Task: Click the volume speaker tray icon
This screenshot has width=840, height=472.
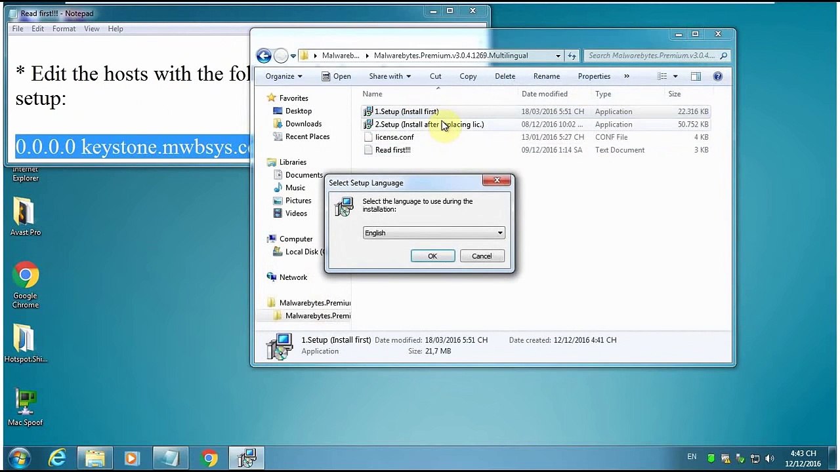Action: pos(770,458)
